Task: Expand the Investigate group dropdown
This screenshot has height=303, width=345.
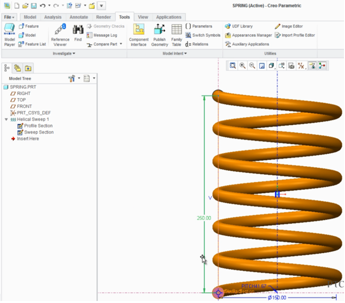Action: pos(64,53)
